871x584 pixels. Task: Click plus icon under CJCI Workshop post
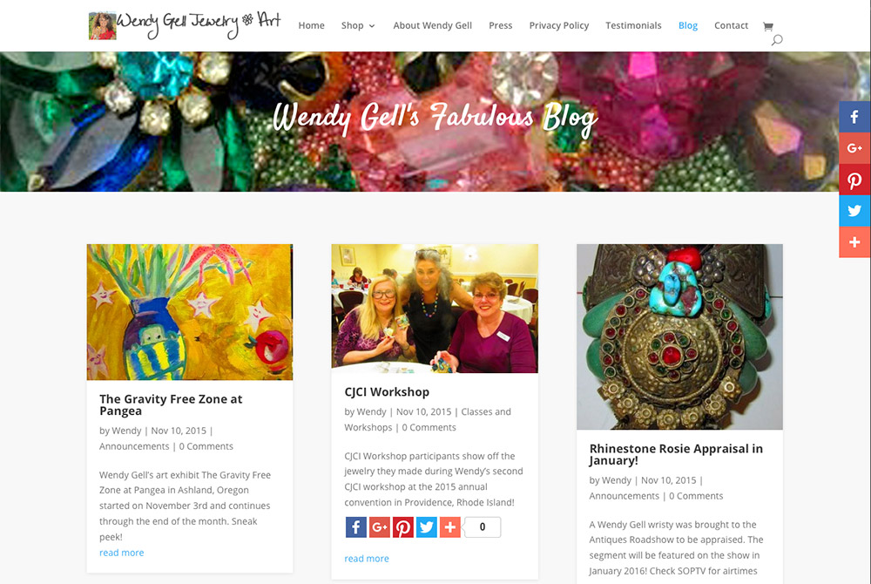tap(450, 526)
